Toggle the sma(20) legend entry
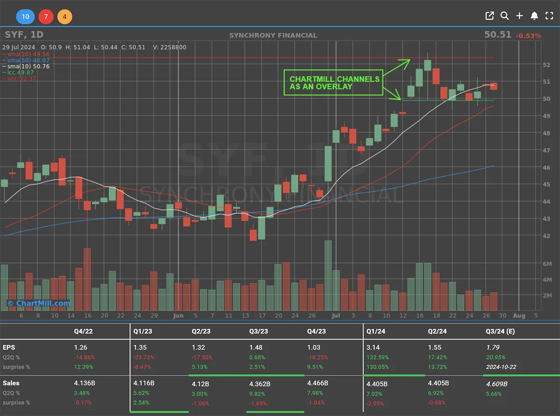Viewport: 560px width, 416px height. click(26, 55)
